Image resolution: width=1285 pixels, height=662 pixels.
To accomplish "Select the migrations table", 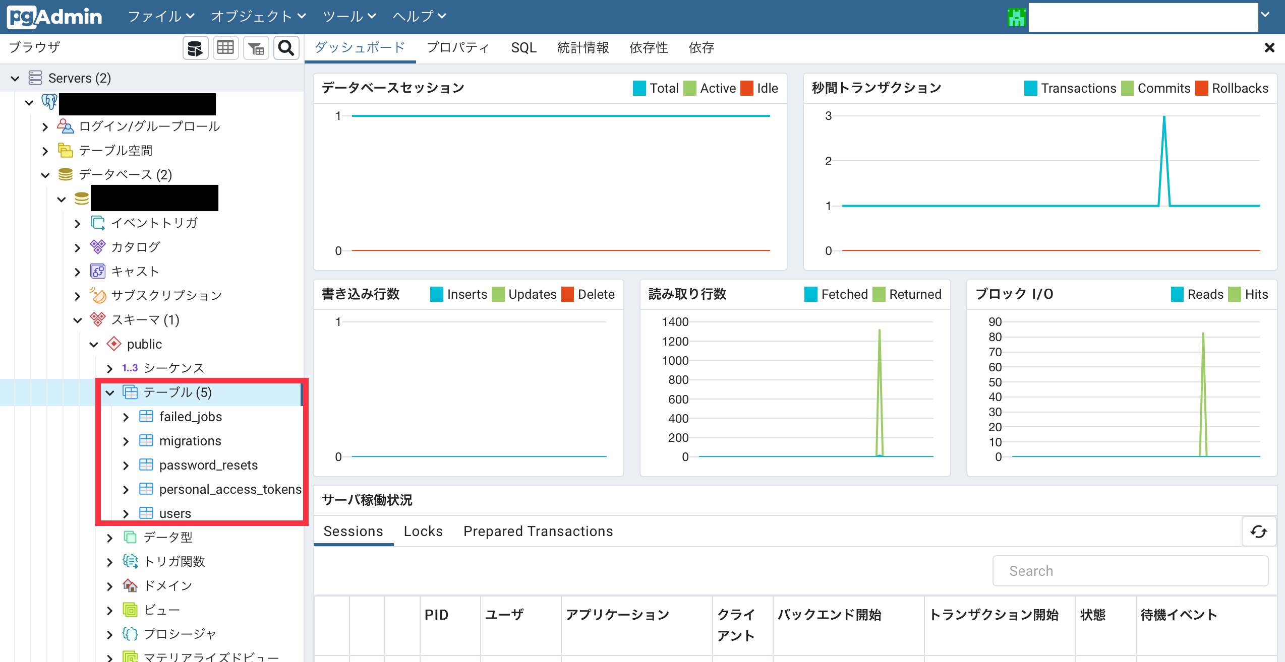I will (190, 441).
